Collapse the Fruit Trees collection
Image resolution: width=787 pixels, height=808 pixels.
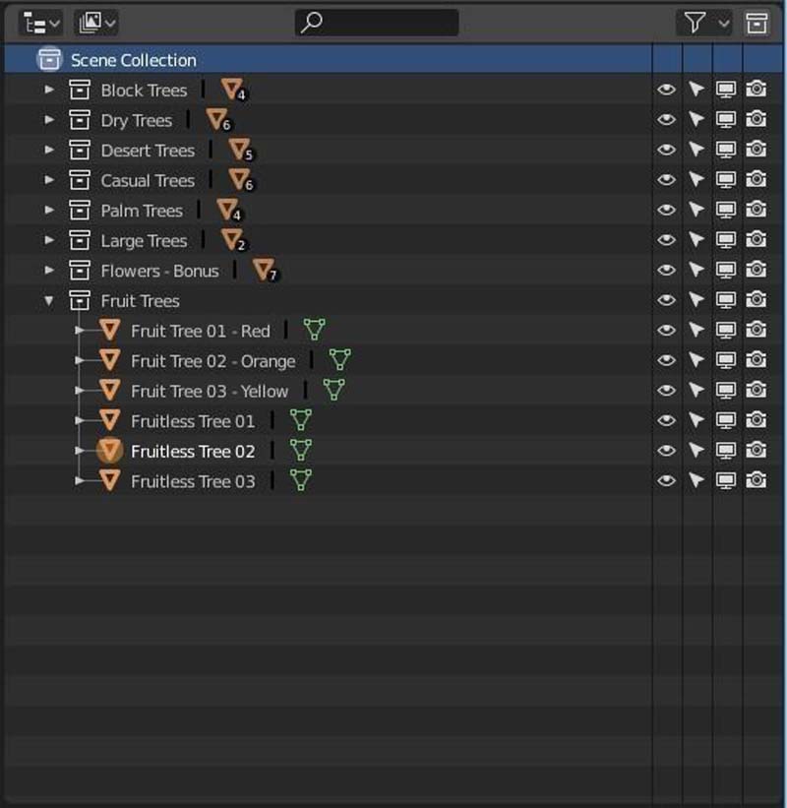click(x=50, y=301)
